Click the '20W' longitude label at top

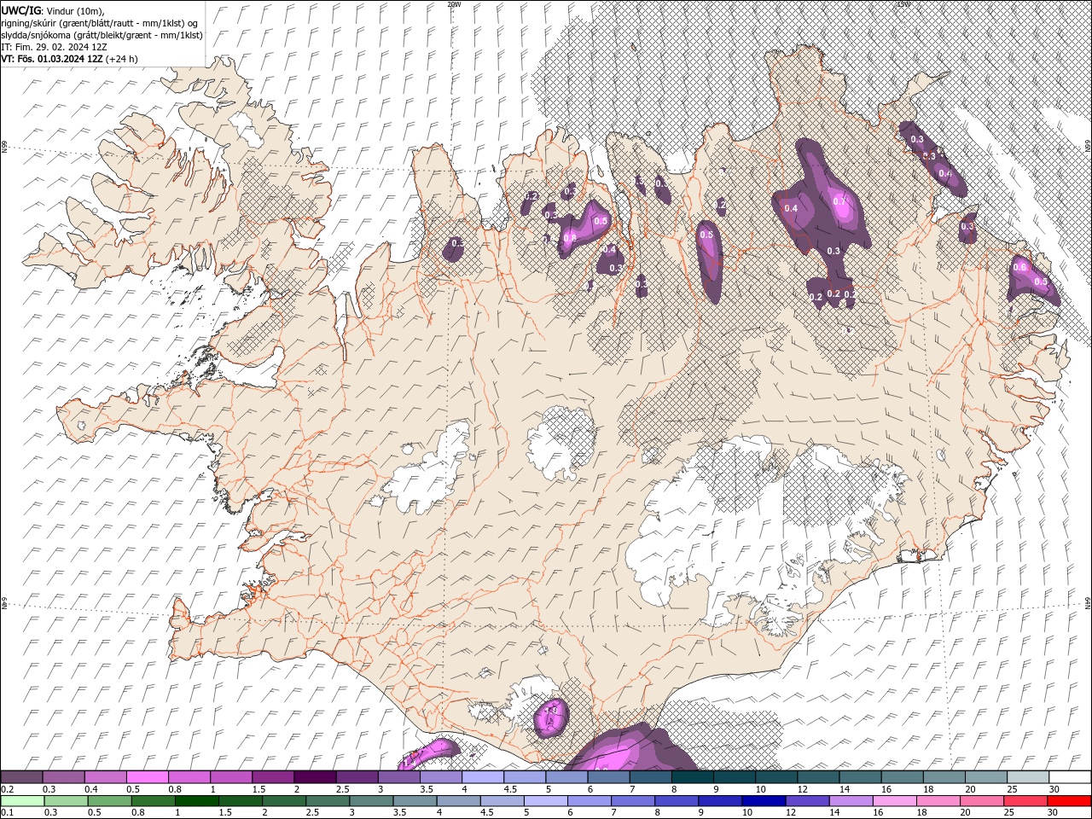click(454, 4)
